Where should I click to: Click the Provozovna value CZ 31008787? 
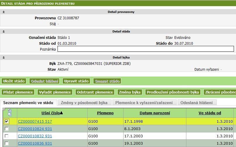click(68, 18)
